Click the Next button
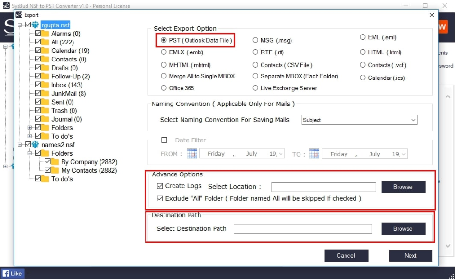This screenshot has width=455, height=279. (410, 255)
